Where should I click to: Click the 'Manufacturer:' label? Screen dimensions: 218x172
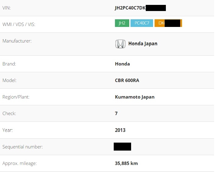point(17,41)
